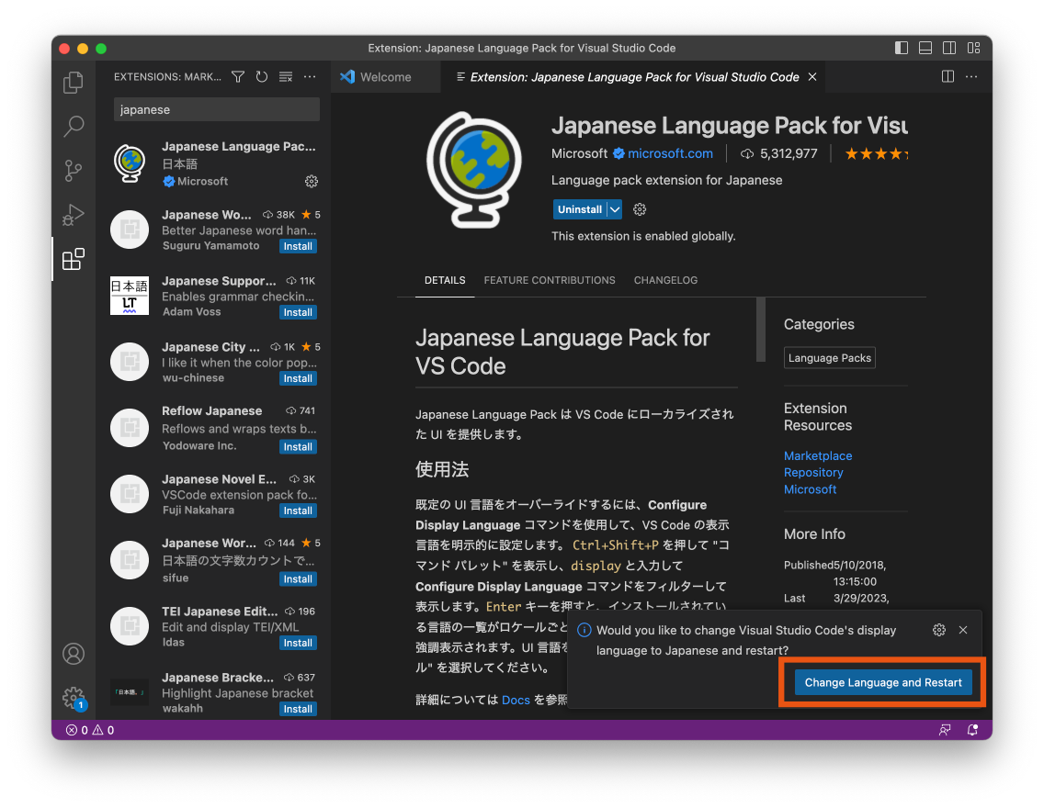Open notification settings gear
The height and width of the screenshot is (808, 1044).
pos(939,630)
